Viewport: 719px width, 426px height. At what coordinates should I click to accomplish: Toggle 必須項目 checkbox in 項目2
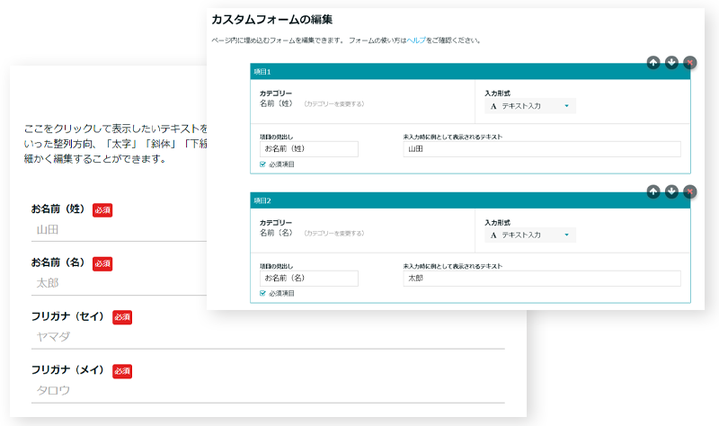tap(262, 293)
